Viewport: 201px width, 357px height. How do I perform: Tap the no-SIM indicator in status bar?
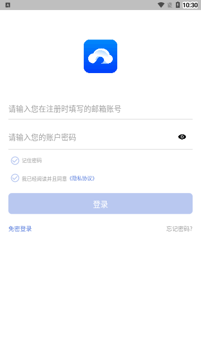pyautogui.click(x=170, y=5)
